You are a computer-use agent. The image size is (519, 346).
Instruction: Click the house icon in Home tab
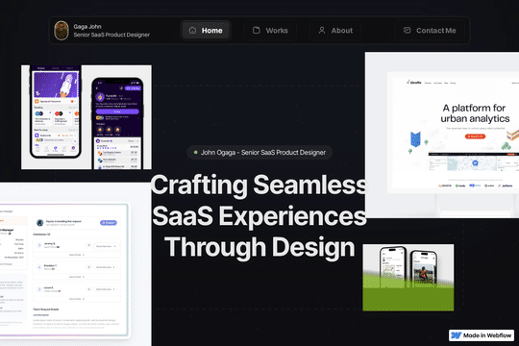pos(192,31)
